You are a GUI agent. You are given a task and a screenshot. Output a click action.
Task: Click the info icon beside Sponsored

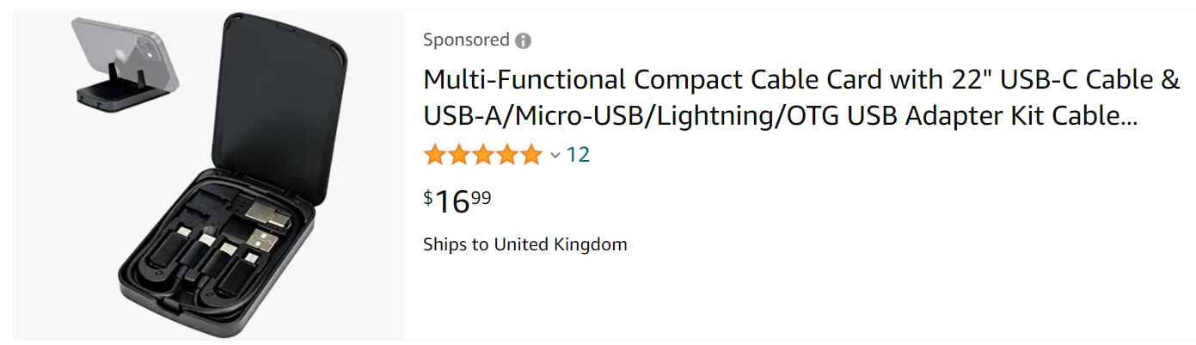(x=523, y=40)
